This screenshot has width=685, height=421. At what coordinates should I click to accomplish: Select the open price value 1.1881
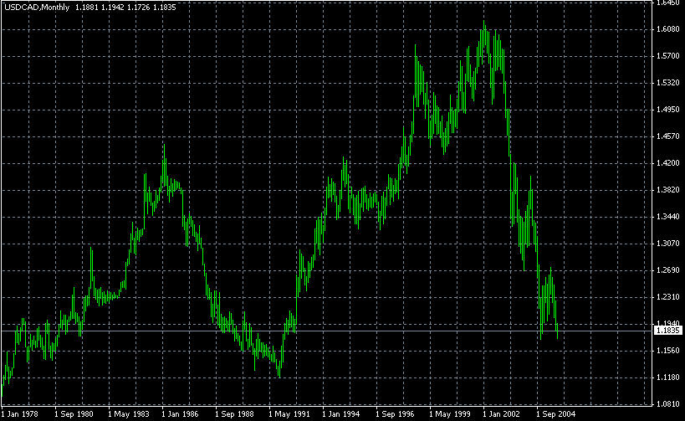click(87, 8)
